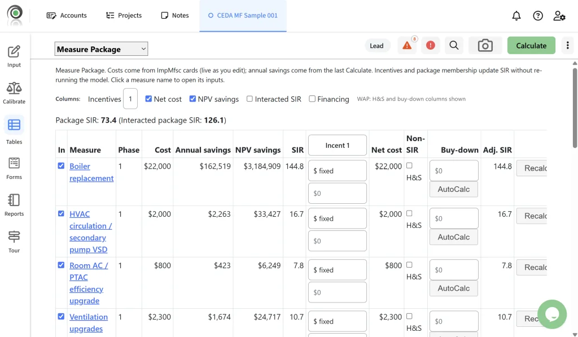
Task: Take snapshot with camera icon
Action: (485, 45)
